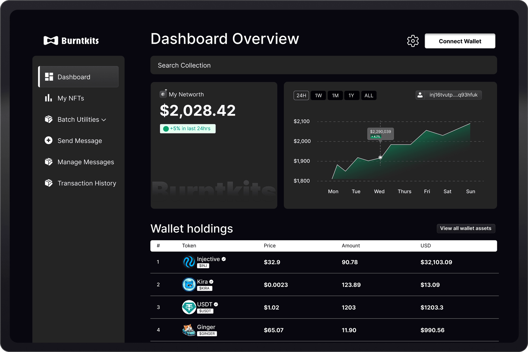Switch chart to 1Y range
This screenshot has height=352, width=528.
tap(351, 96)
